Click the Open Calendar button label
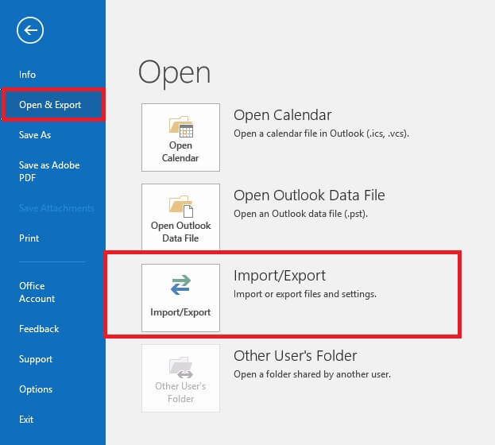 (x=180, y=152)
